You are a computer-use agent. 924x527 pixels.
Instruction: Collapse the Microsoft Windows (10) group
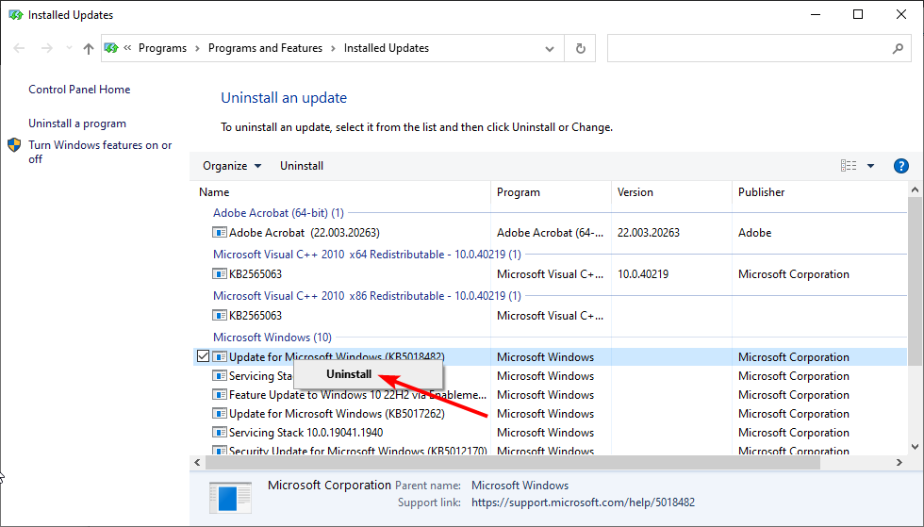[272, 337]
